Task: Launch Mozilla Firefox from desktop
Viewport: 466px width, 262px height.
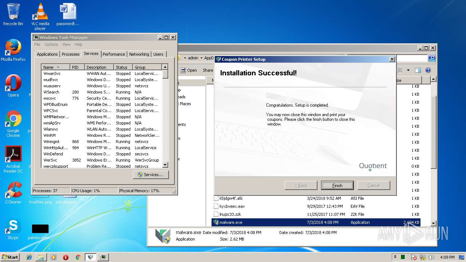Action: point(13,50)
